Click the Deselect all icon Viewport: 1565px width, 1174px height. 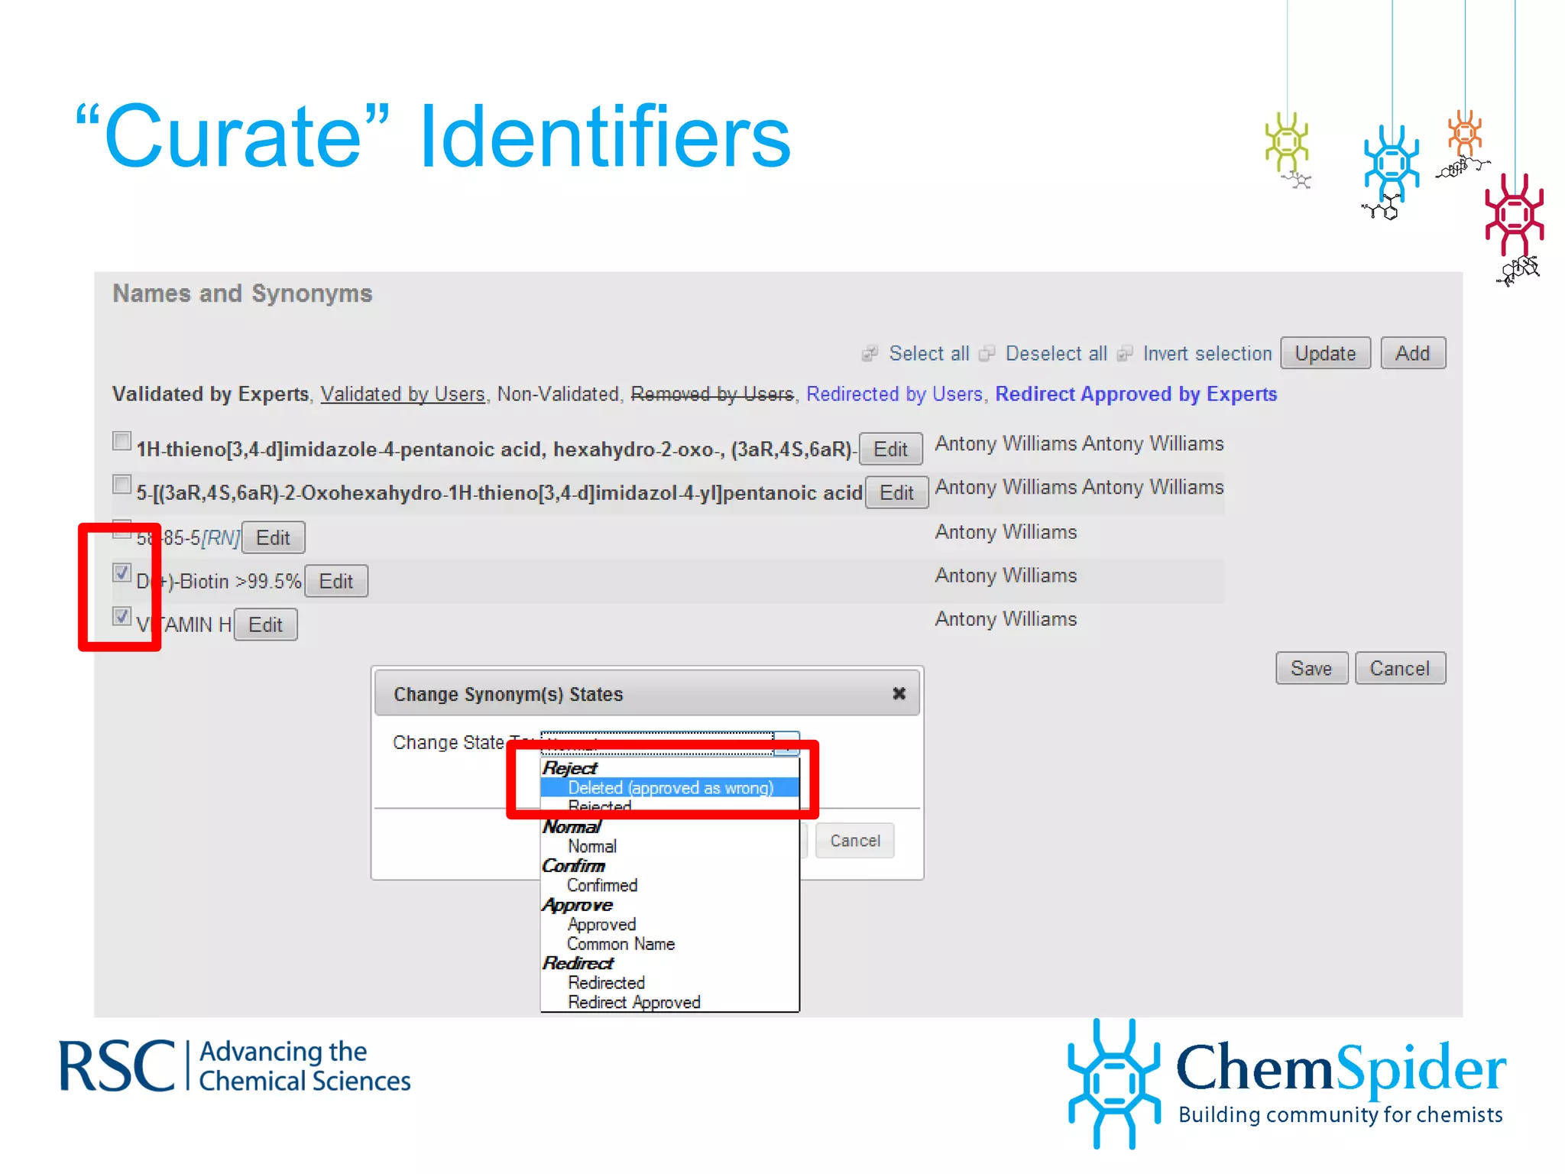(987, 353)
